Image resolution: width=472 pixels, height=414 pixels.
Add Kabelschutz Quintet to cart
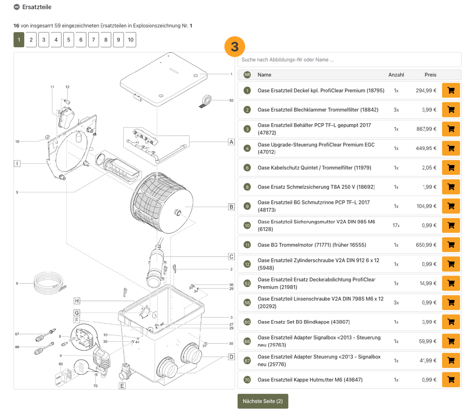(x=451, y=168)
